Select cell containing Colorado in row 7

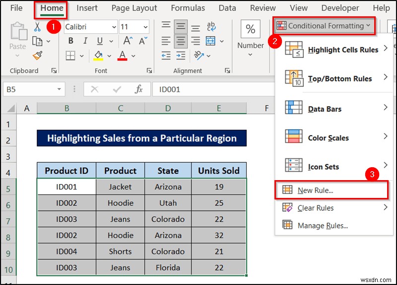pos(167,219)
